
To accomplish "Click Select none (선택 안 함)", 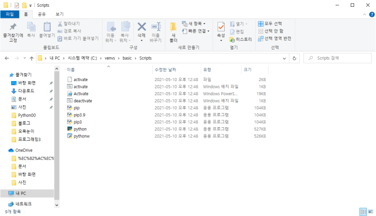I will point(271,31).
